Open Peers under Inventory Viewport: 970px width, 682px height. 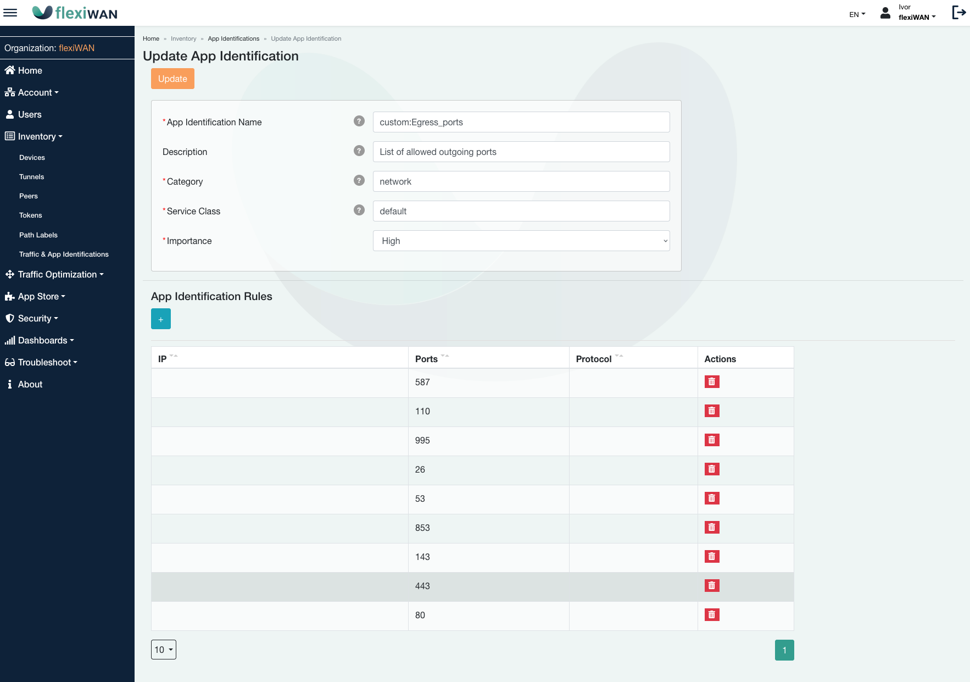[x=29, y=196]
